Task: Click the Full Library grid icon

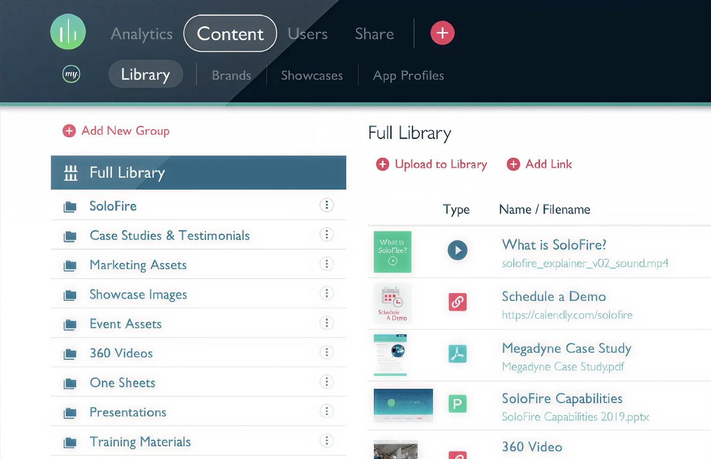Action: 71,173
